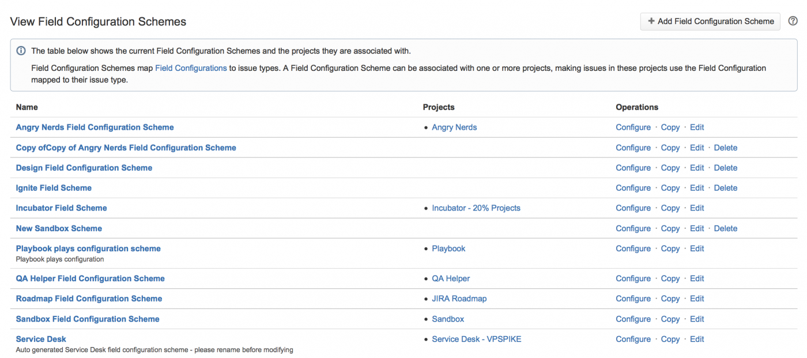Open Service Desk - VPSPIKE project link

pyautogui.click(x=476, y=339)
